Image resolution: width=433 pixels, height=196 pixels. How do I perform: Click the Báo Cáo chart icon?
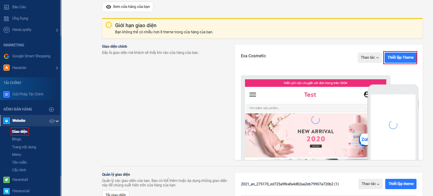pos(7,7)
